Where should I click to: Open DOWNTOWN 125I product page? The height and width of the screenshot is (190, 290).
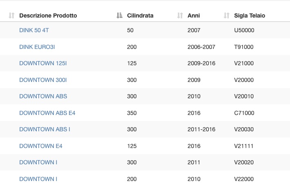tap(43, 63)
